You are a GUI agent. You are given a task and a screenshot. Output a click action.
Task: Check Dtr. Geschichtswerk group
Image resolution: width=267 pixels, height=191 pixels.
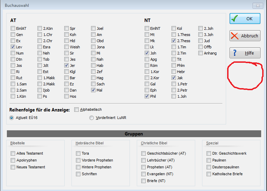coord(209,153)
